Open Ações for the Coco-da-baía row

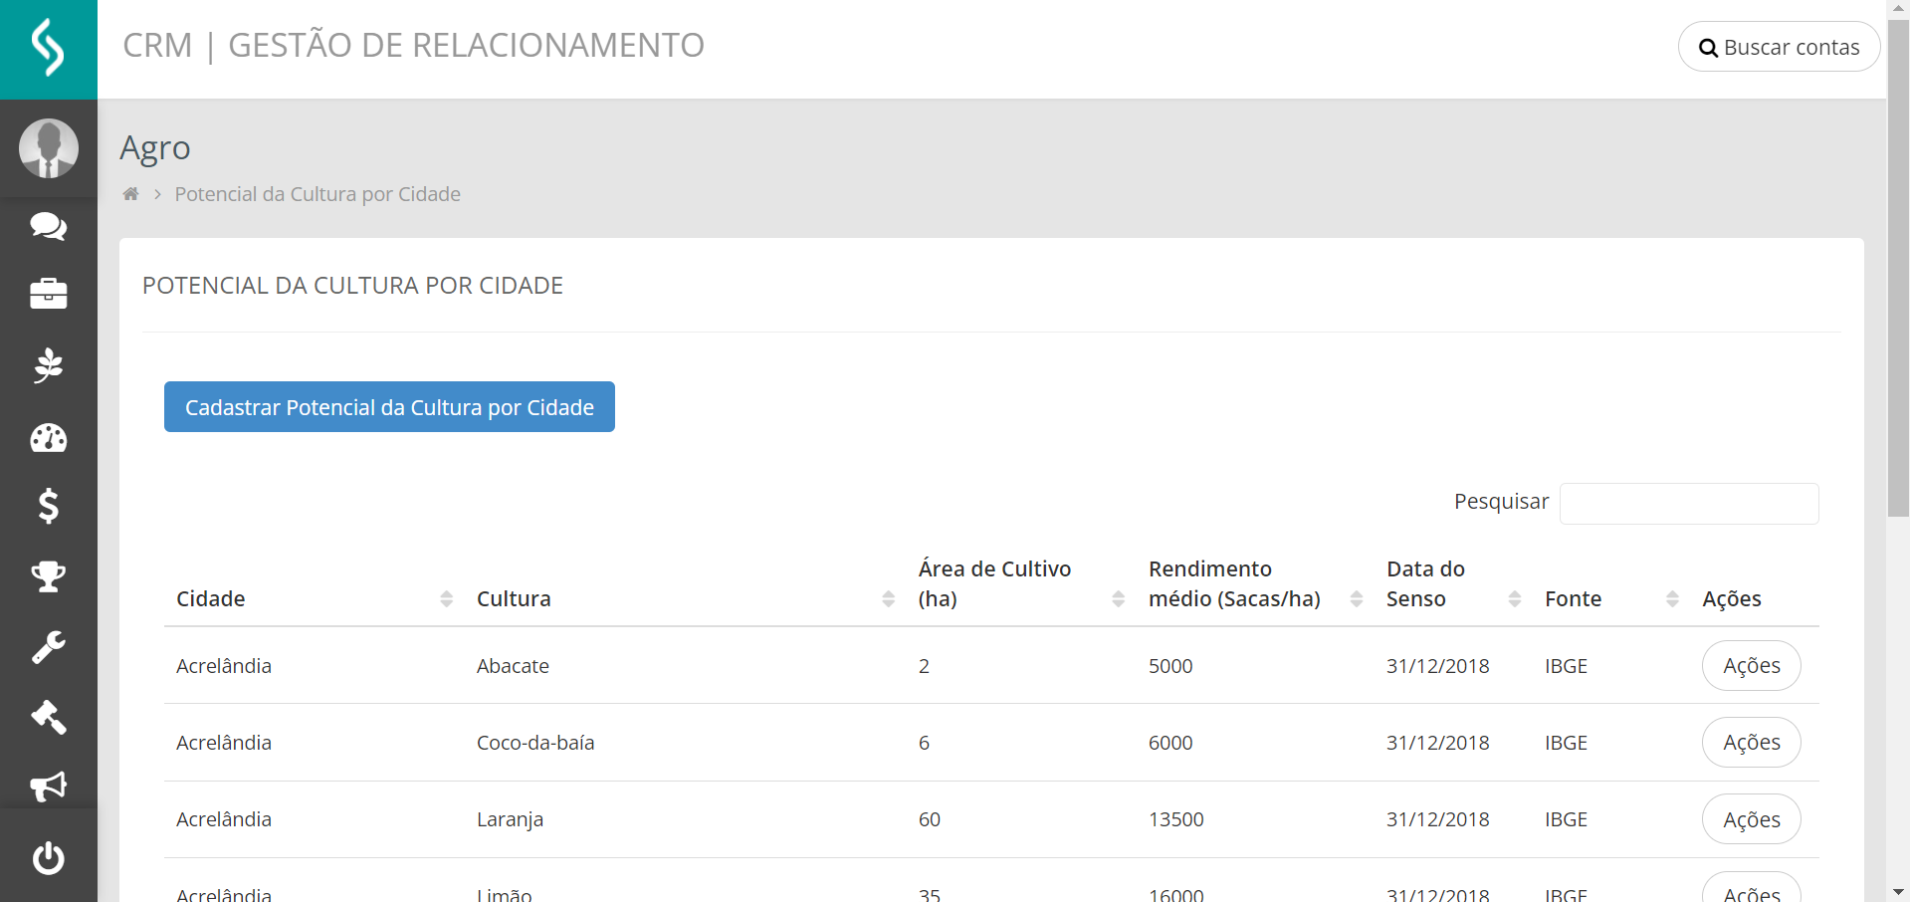[x=1752, y=742]
